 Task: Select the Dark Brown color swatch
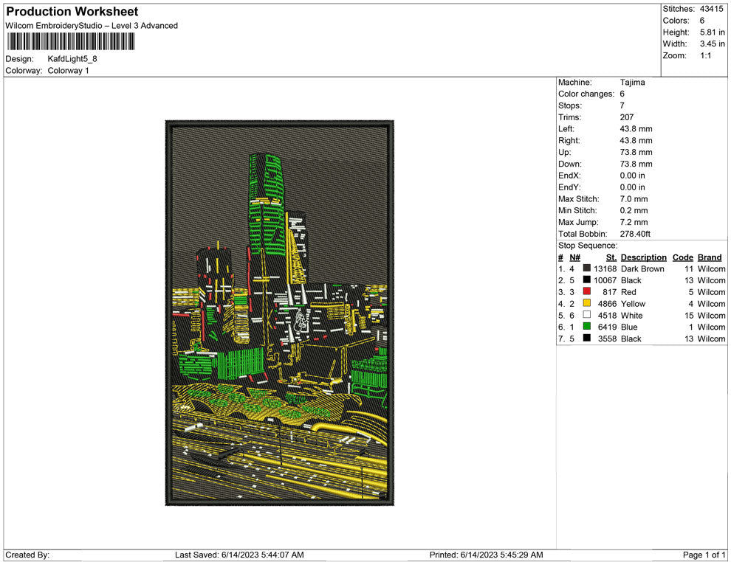coord(587,268)
